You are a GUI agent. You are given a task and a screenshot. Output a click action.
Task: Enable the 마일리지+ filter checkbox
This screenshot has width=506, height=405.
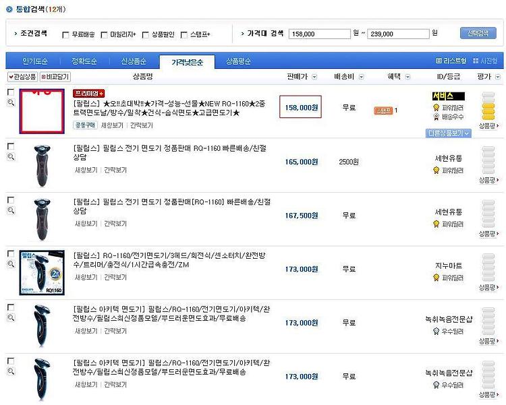pyautogui.click(x=104, y=35)
